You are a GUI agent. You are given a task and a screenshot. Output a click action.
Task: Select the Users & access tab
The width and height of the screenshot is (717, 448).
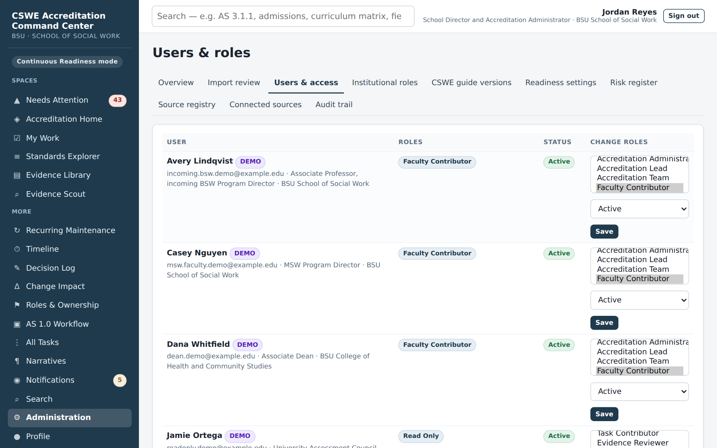306,83
